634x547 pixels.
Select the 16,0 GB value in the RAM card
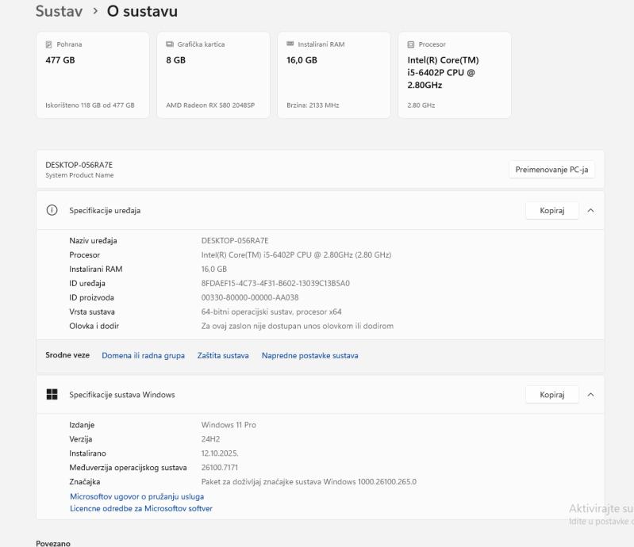302,60
